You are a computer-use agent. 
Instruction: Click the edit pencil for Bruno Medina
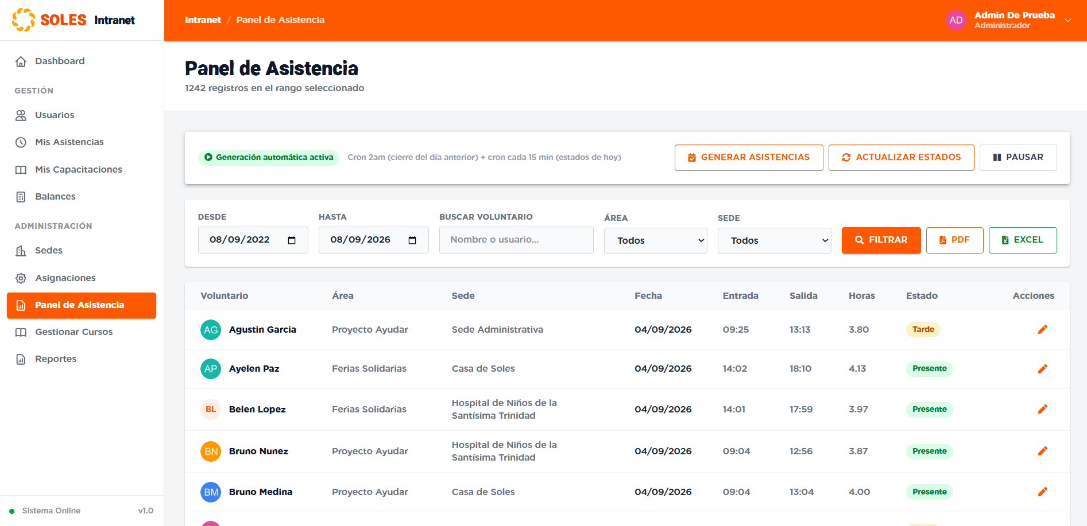click(x=1043, y=492)
